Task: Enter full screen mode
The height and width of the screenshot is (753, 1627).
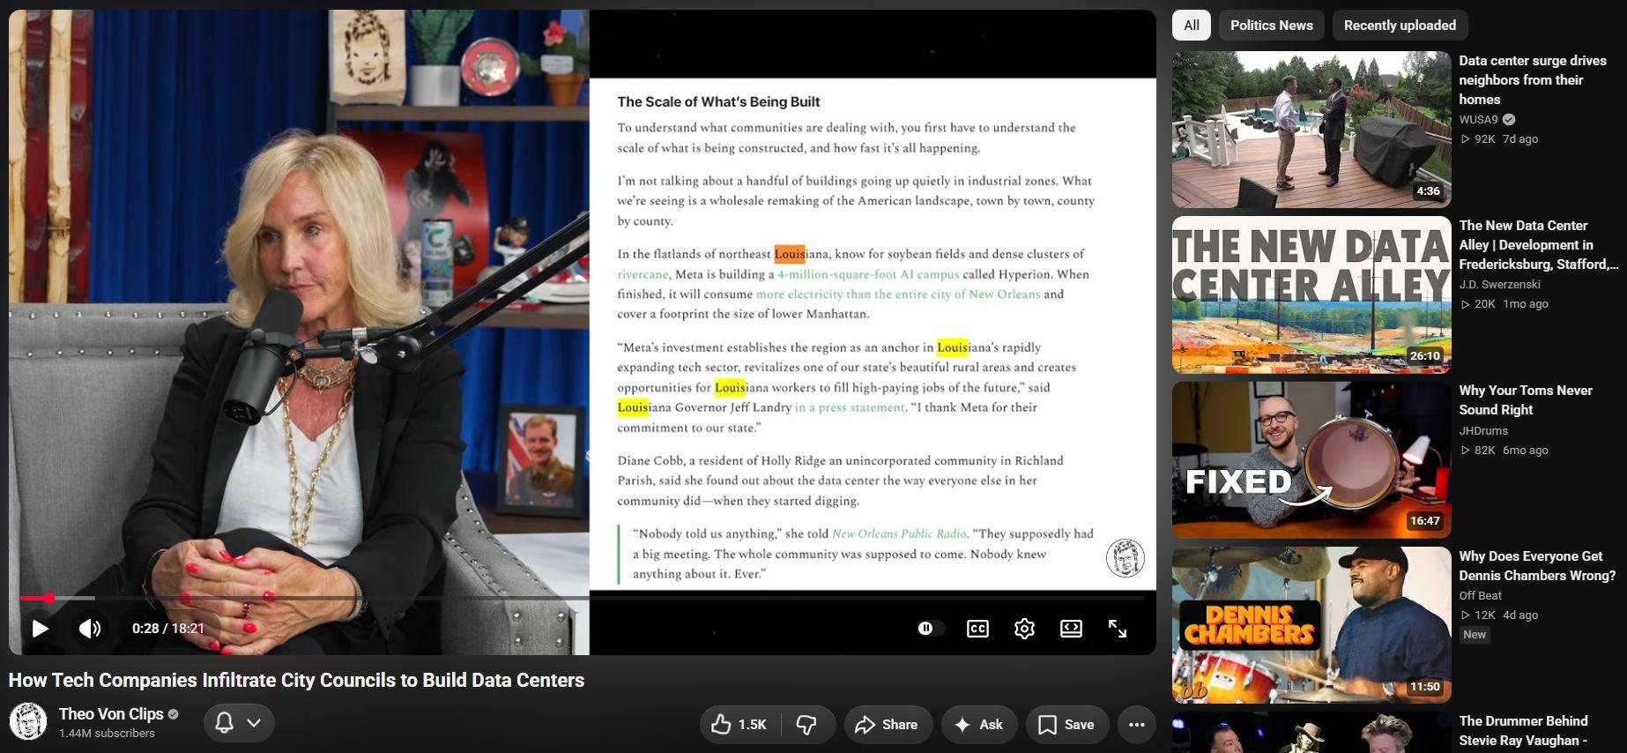Action: (1118, 629)
